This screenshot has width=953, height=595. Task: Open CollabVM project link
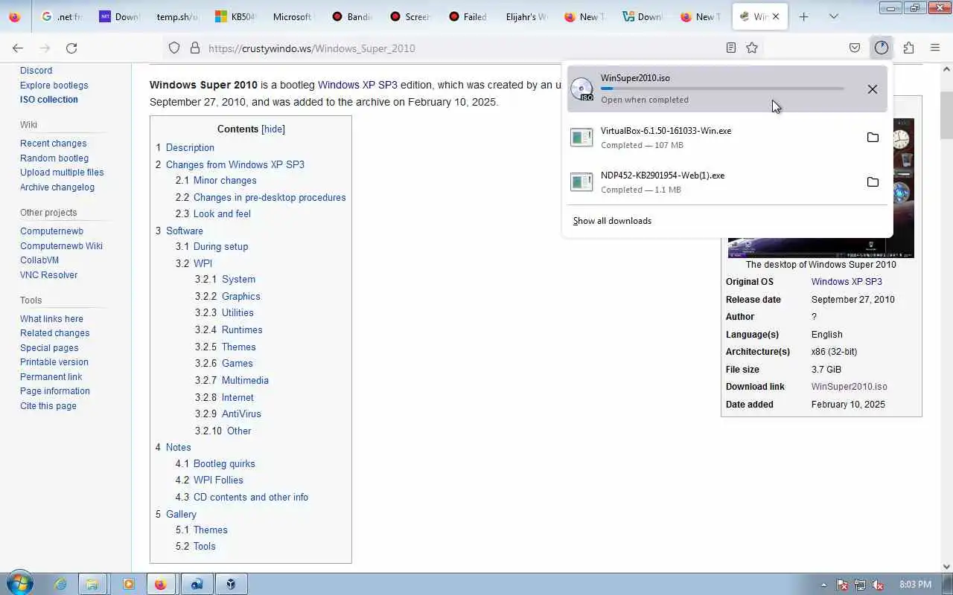point(39,260)
